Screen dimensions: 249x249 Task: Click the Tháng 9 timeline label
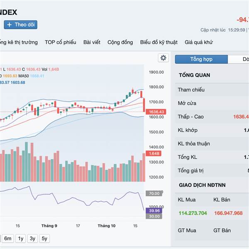coord(49,226)
